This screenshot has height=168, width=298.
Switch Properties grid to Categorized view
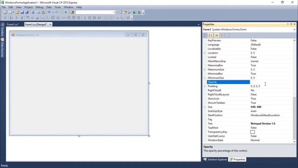tap(205, 35)
